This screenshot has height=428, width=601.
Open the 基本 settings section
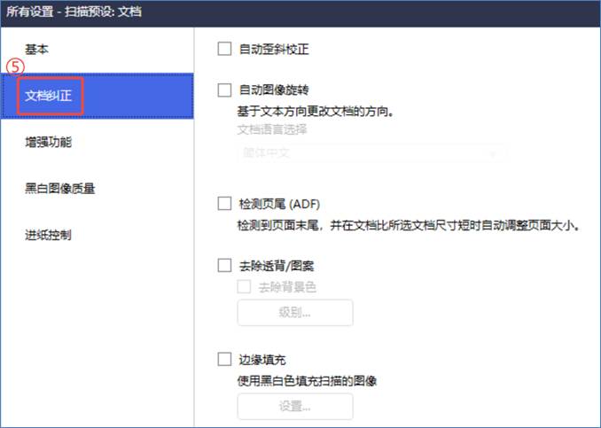coord(38,48)
